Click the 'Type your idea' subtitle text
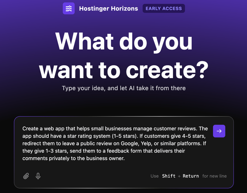247x193 pixels. pos(124,88)
